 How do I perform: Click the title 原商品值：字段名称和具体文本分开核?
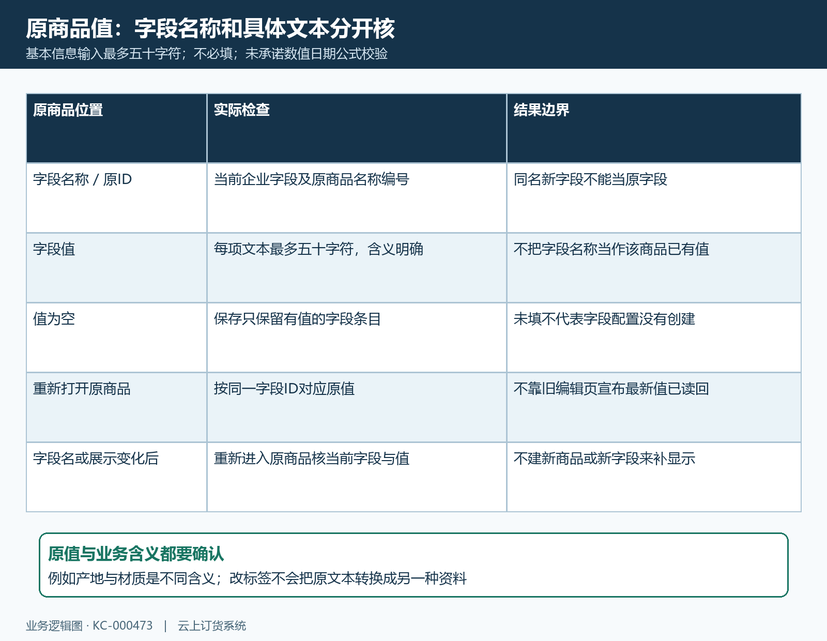[x=210, y=28]
